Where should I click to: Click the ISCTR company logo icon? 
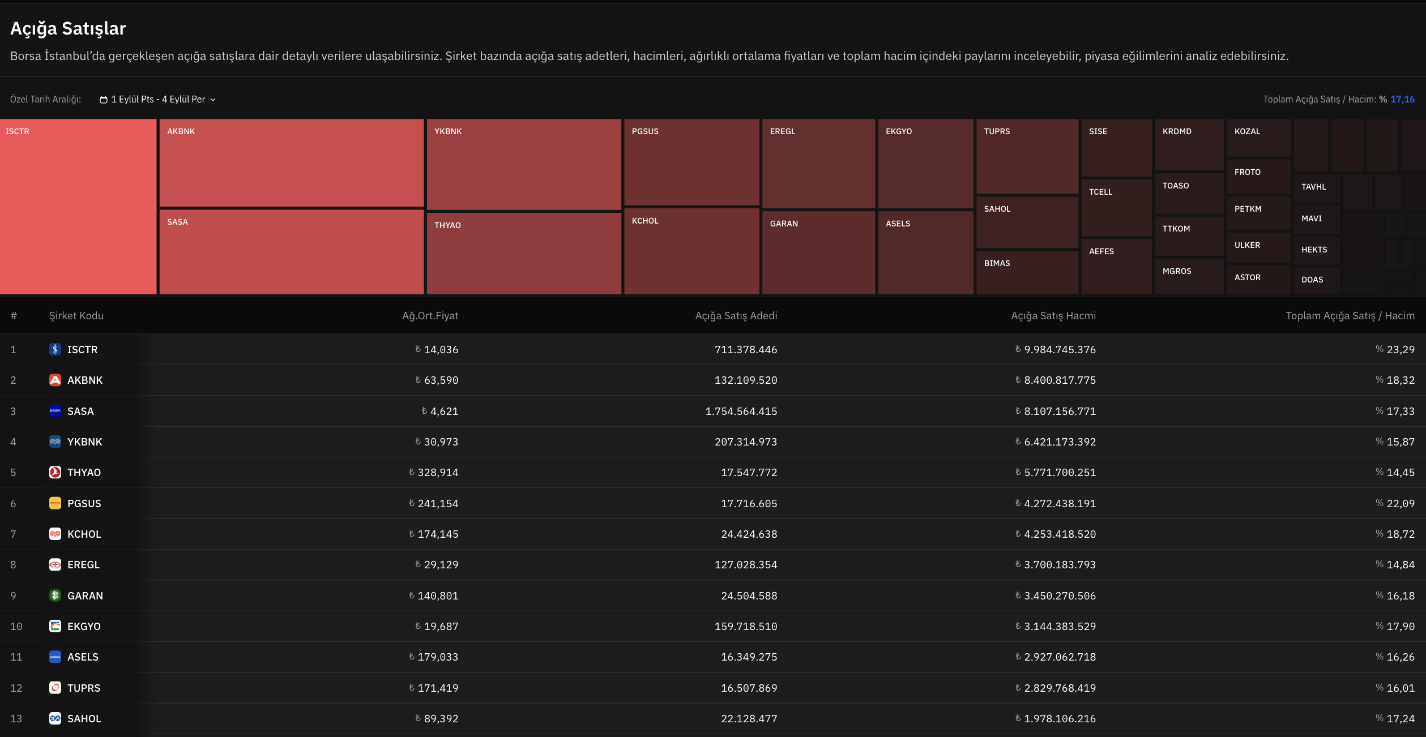(55, 349)
